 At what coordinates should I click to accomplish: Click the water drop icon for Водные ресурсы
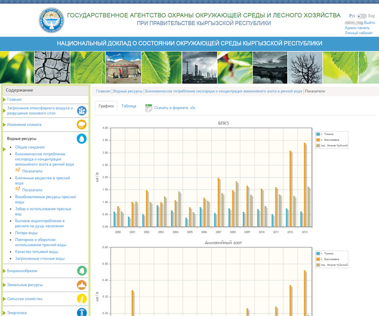pos(82,139)
